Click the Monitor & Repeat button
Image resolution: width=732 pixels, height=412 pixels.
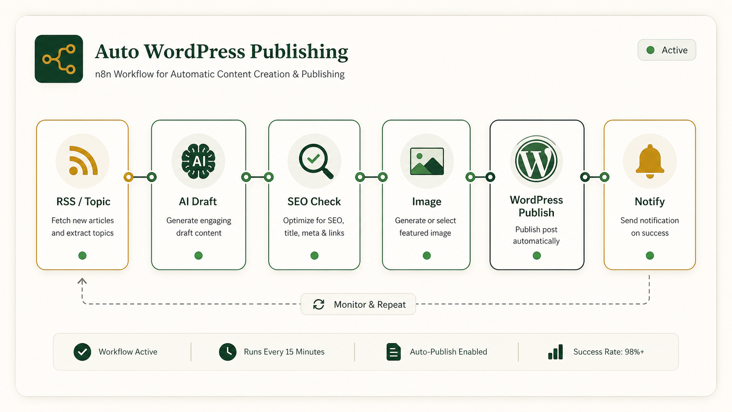click(x=358, y=304)
